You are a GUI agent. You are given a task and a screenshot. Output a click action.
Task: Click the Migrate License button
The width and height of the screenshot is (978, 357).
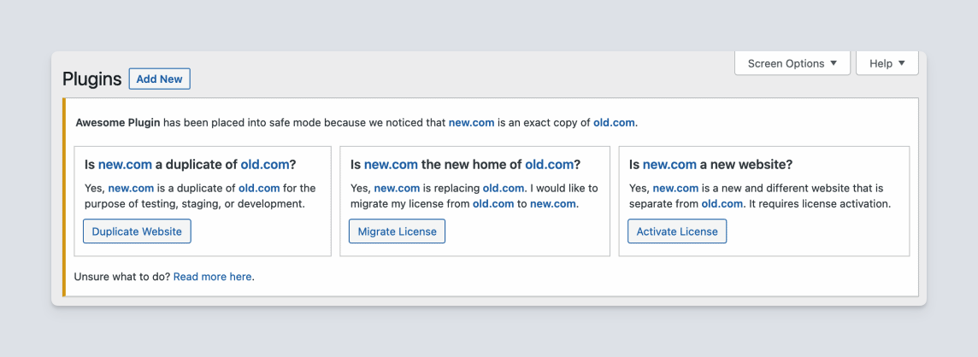397,231
